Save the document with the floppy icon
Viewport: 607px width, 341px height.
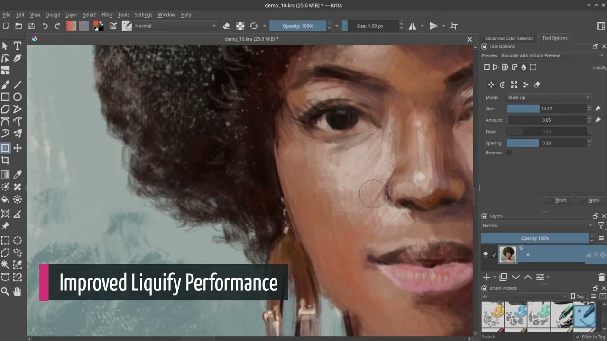pyautogui.click(x=31, y=26)
